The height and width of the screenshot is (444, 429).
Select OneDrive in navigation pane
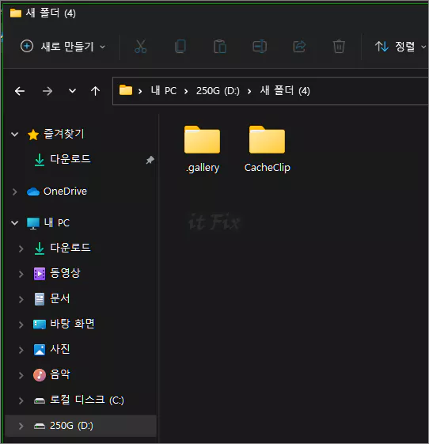tap(65, 192)
